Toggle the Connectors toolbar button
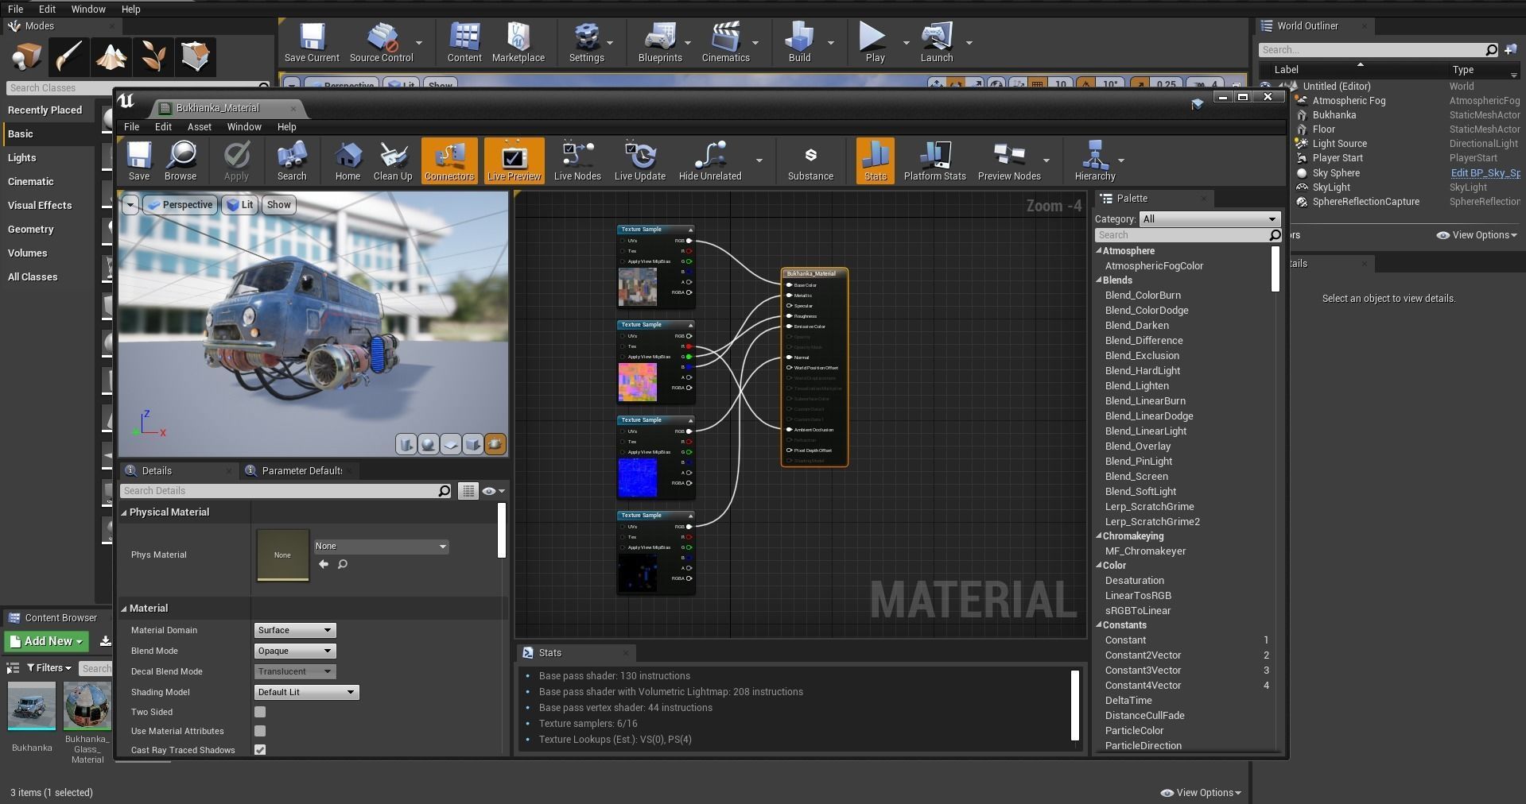This screenshot has width=1526, height=804. point(448,160)
